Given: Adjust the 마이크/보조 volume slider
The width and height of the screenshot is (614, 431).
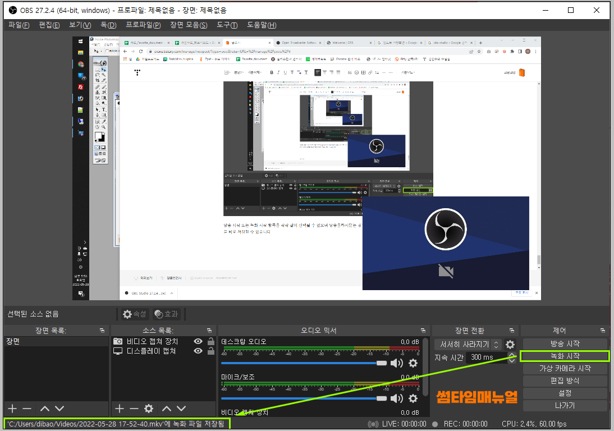Looking at the screenshot, I should 304,398.
